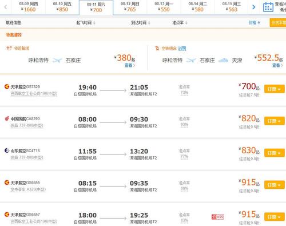The image size is (286, 226).
Task: Click Tianjin Airlines logo for GS6655
Action: point(7,183)
